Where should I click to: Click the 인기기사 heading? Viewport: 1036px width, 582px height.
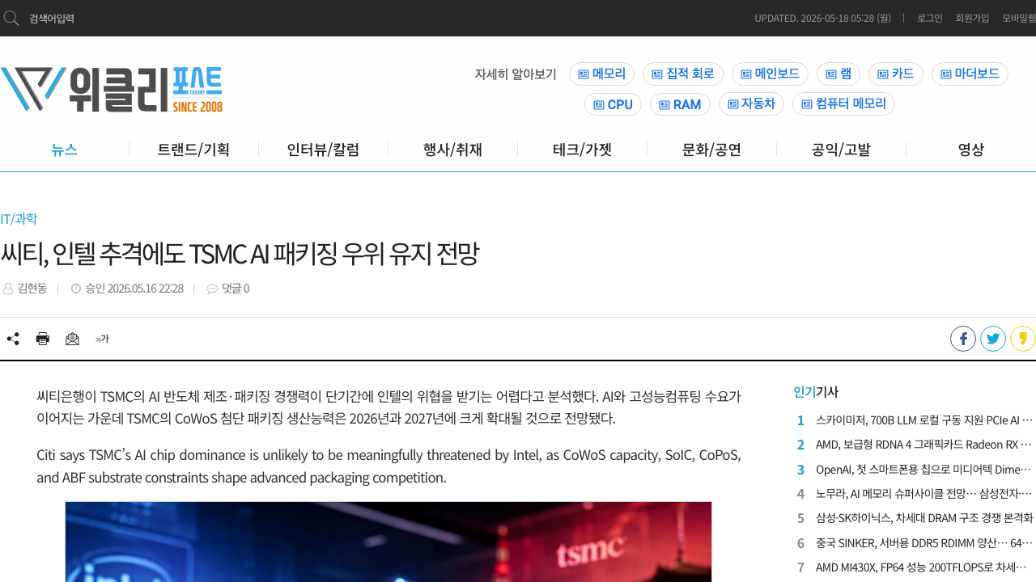pos(816,392)
